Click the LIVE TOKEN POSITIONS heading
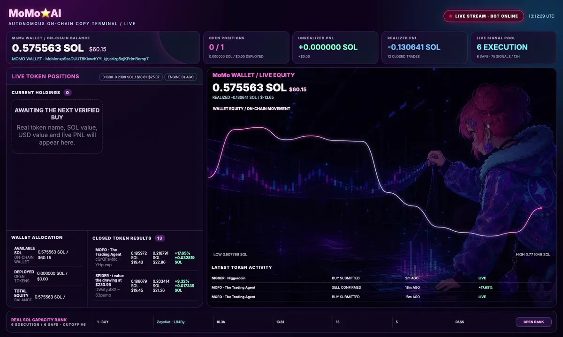 46,76
